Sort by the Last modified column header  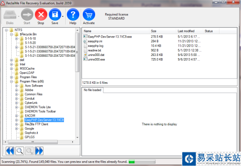(189, 31)
